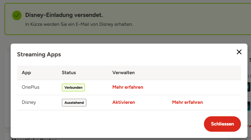Open Mehr erfahren in the Disney row
Image resolution: width=251 pixels, height=140 pixels.
pos(187,102)
